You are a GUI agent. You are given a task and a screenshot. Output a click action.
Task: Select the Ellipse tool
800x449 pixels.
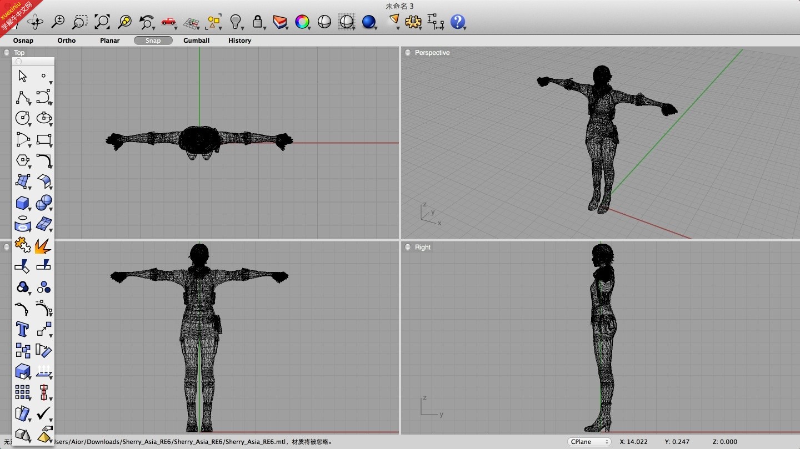pyautogui.click(x=44, y=118)
